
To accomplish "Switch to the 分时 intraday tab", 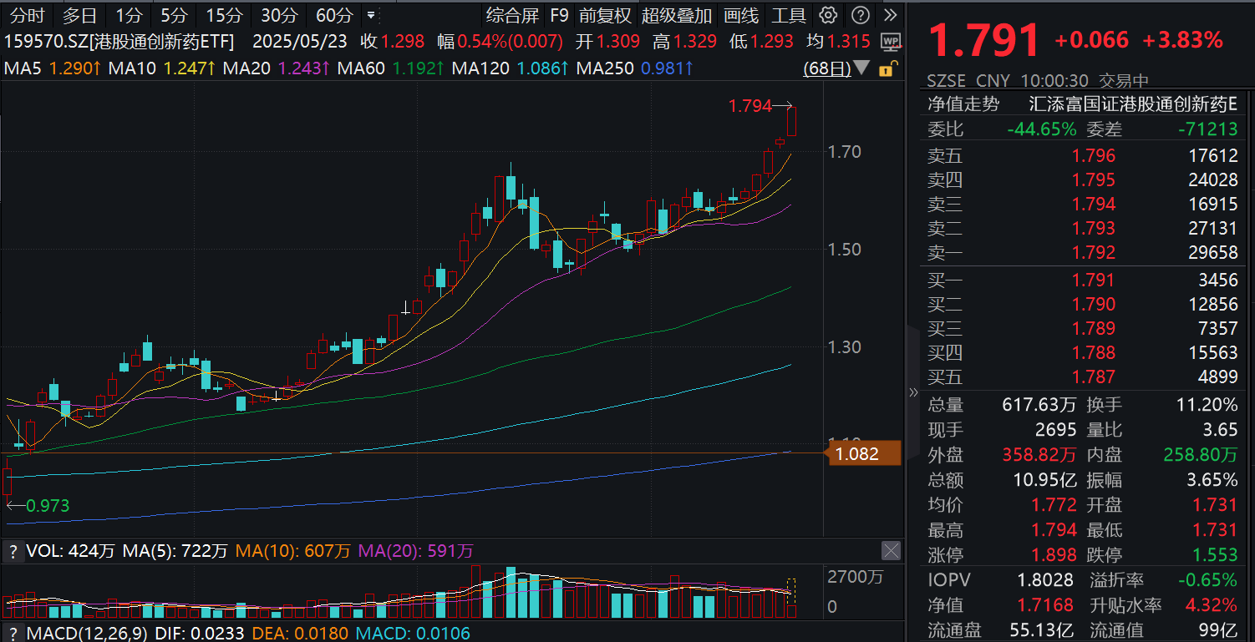I will coord(26,15).
